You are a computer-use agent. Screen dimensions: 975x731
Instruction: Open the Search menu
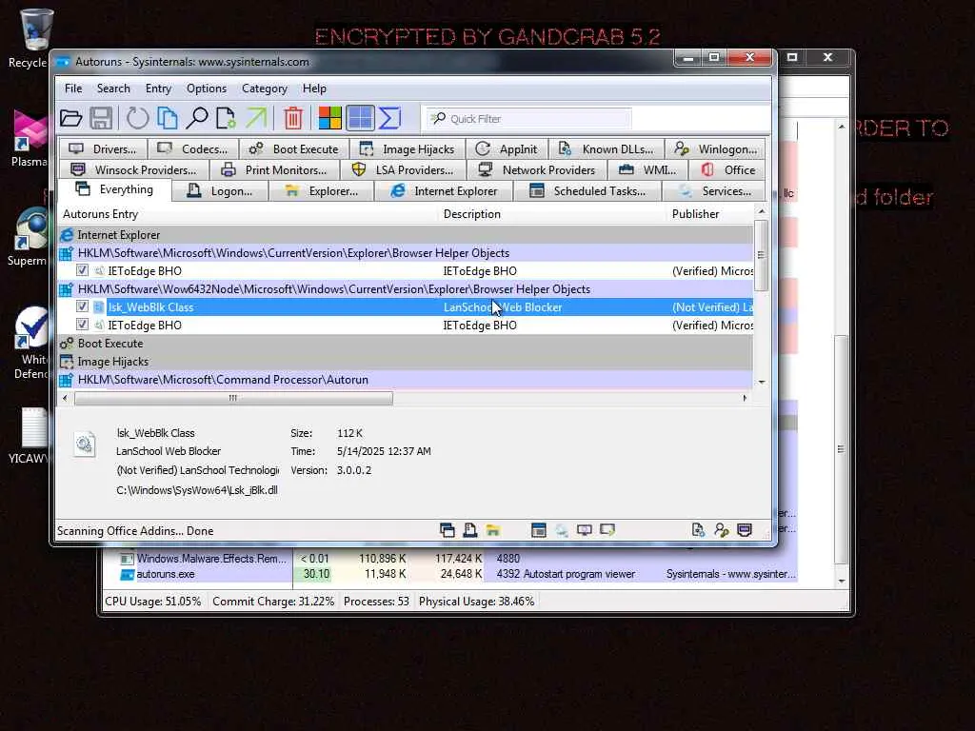(x=113, y=89)
